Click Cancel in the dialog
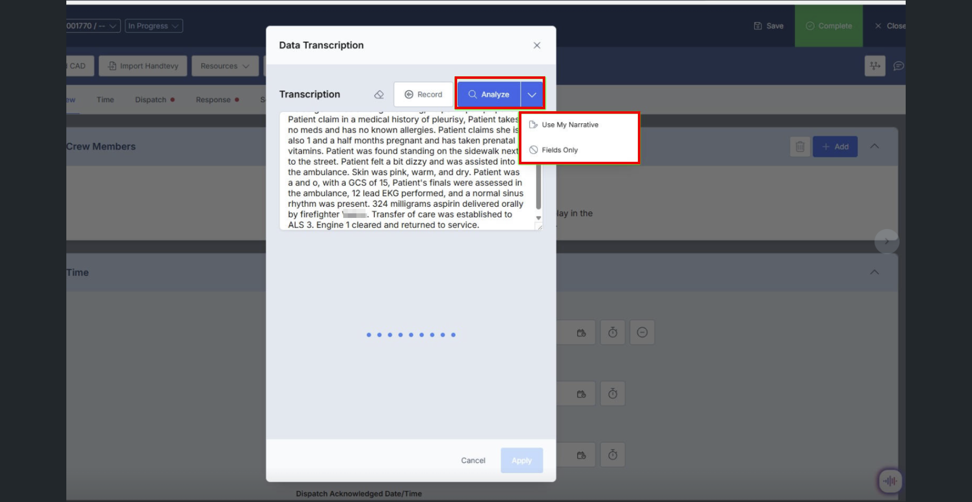This screenshot has width=972, height=502. 473,461
